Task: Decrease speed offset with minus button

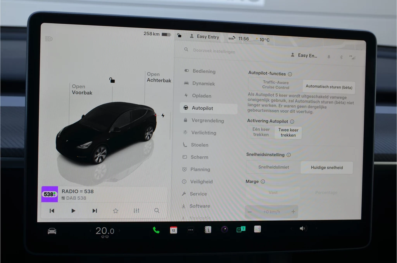Action: click(x=250, y=212)
